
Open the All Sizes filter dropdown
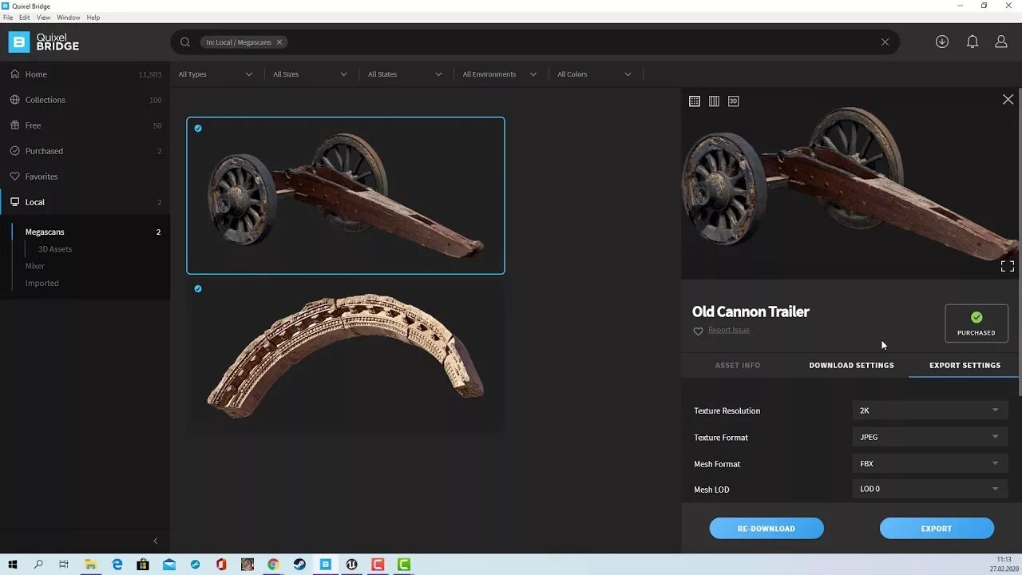click(310, 74)
